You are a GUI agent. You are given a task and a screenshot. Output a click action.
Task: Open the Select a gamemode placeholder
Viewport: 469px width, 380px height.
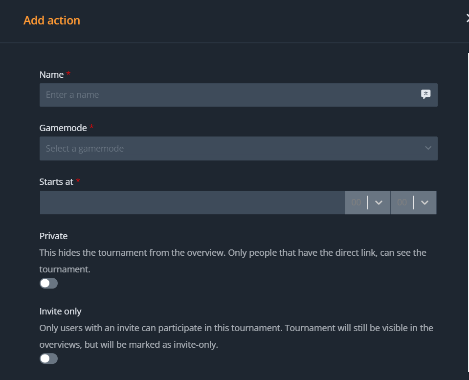click(85, 149)
